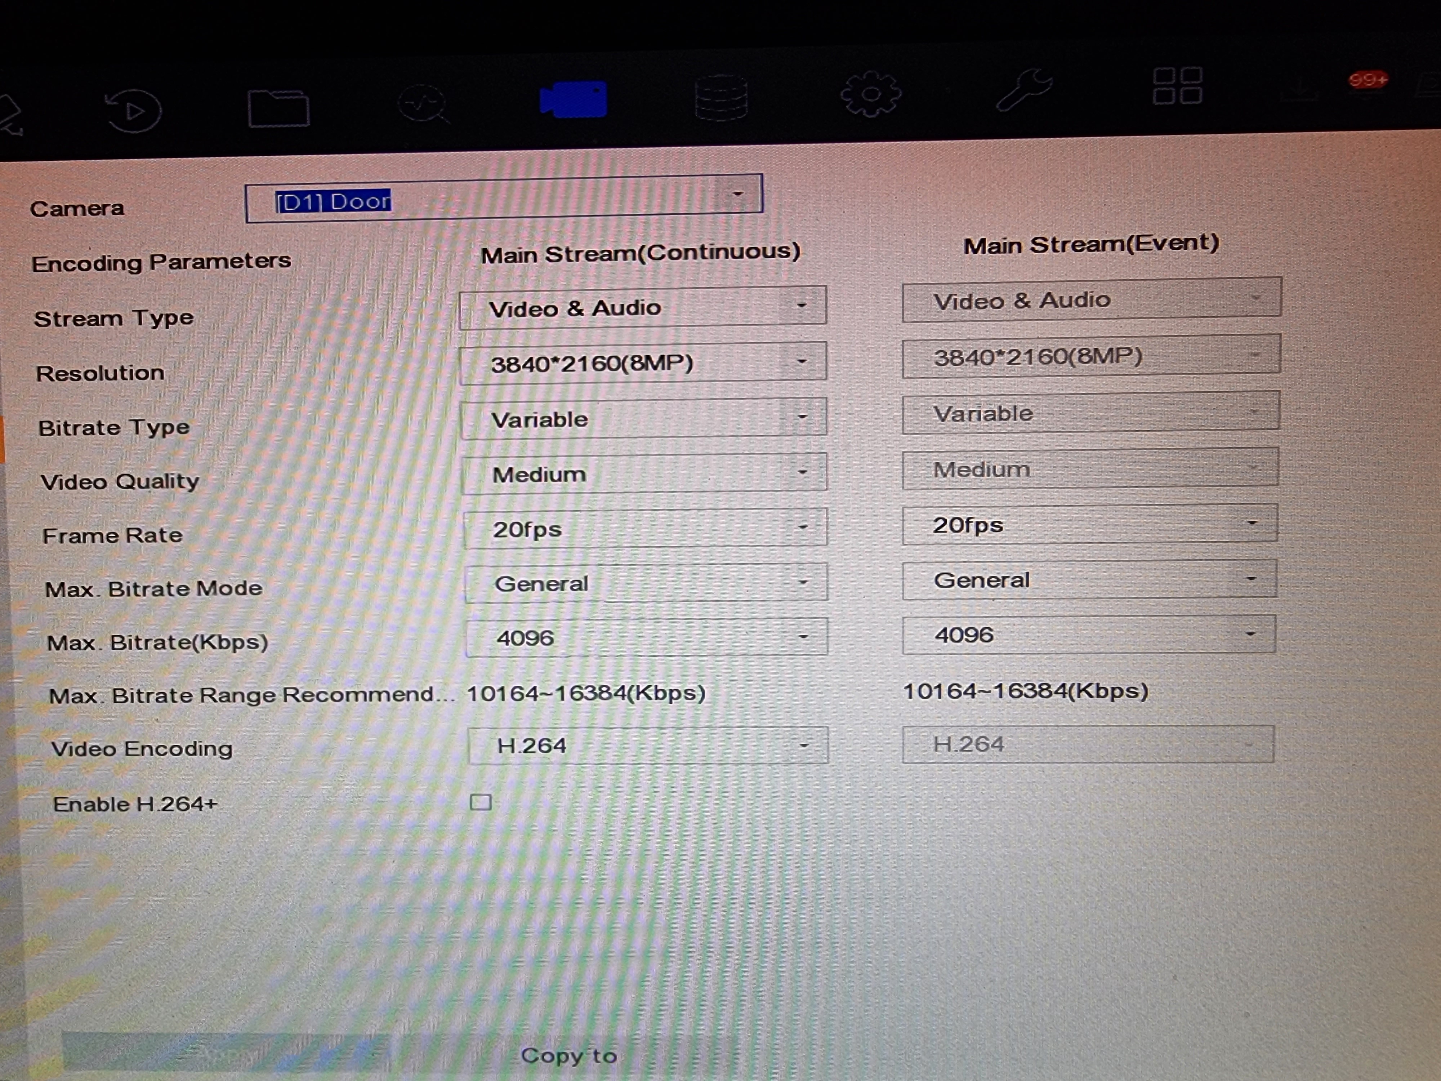The image size is (1441, 1081).
Task: Click the Smart Analysis magnifier icon
Action: tap(423, 104)
